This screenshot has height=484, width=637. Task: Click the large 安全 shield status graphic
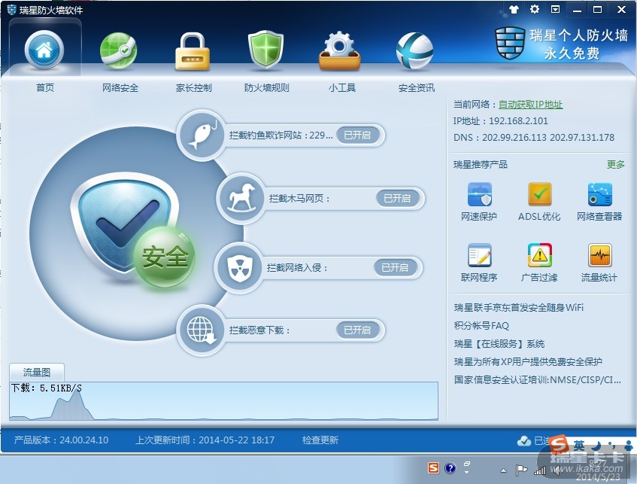134,232
